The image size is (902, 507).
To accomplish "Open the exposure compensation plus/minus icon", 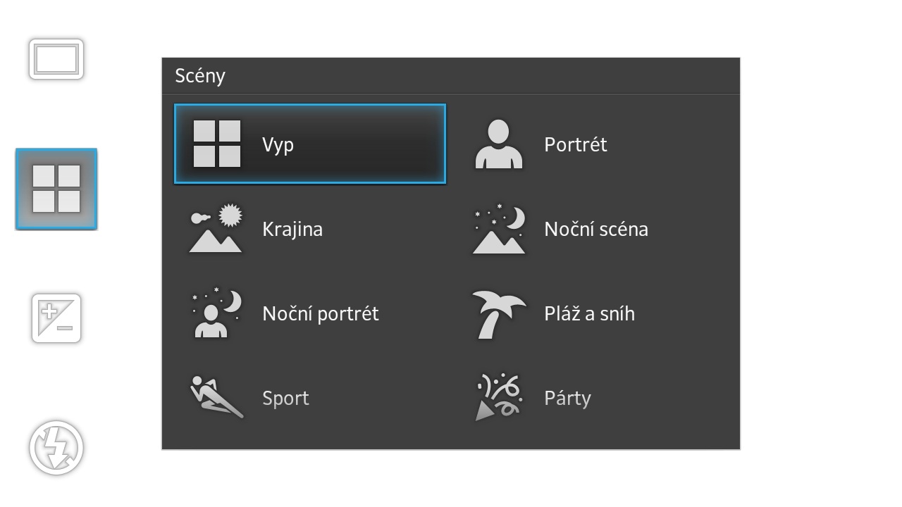I will click(x=56, y=318).
